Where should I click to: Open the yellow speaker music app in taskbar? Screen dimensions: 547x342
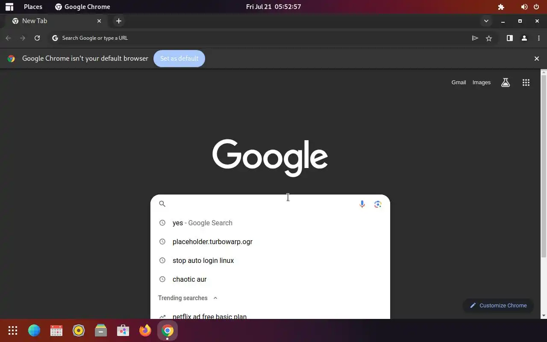[x=79, y=330]
